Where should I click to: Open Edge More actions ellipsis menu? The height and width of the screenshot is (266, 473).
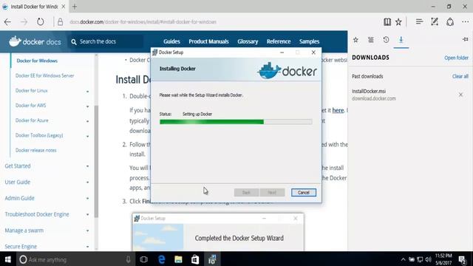465,21
